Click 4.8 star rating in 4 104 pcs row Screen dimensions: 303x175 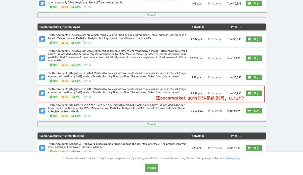(x=65, y=43)
